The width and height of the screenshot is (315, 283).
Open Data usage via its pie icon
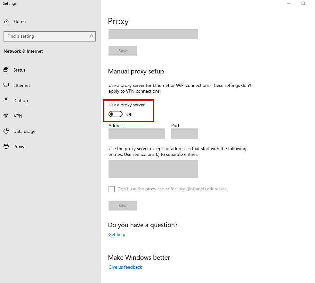point(6,131)
